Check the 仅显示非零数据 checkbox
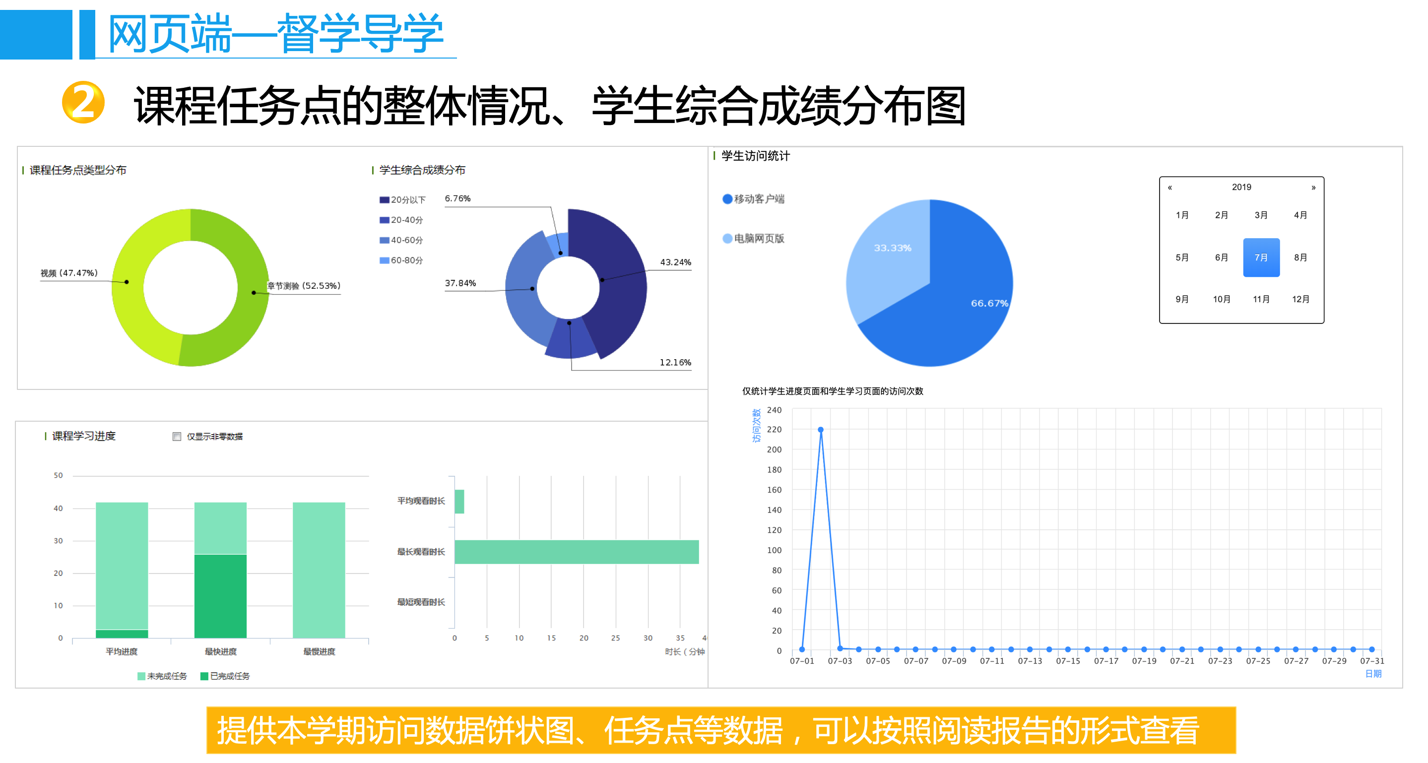This screenshot has height=763, width=1428. click(177, 436)
